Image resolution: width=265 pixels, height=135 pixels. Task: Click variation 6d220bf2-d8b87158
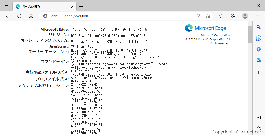tap(87, 126)
